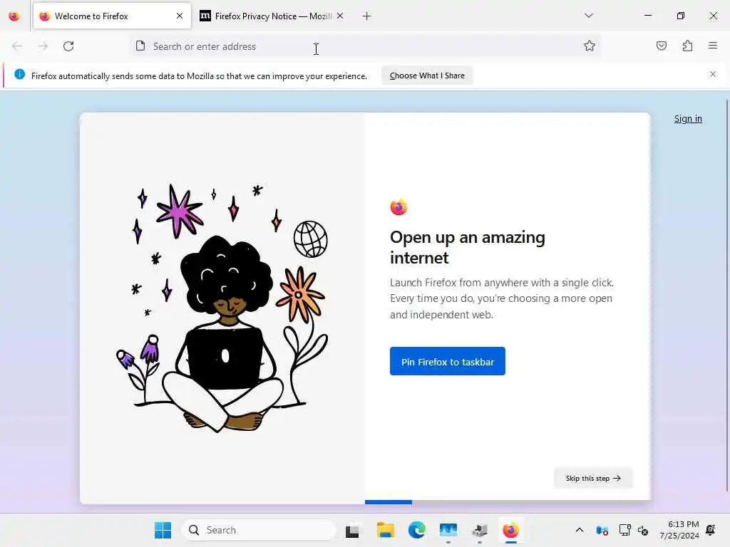The image size is (730, 547).
Task: Close the Welcome to Firefox tab
Action: pyautogui.click(x=180, y=16)
